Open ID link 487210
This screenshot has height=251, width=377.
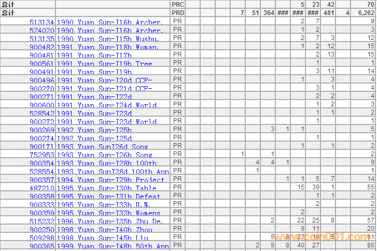[x=42, y=188]
